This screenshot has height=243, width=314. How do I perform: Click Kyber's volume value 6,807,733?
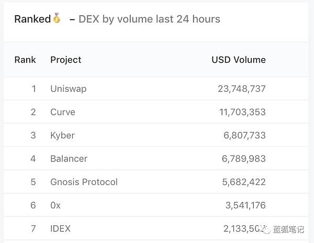[244, 135]
